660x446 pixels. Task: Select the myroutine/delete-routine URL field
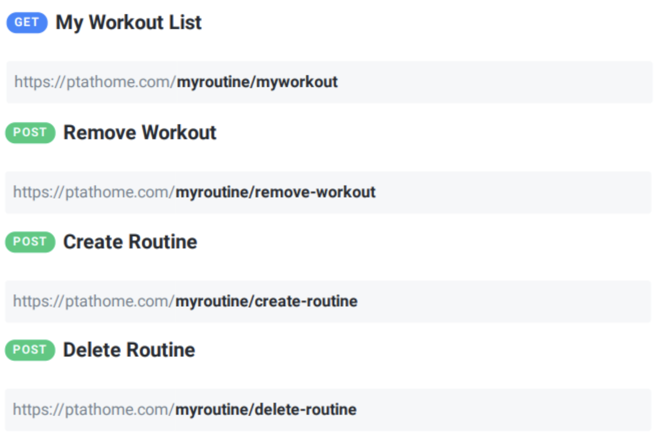pyautogui.click(x=328, y=410)
